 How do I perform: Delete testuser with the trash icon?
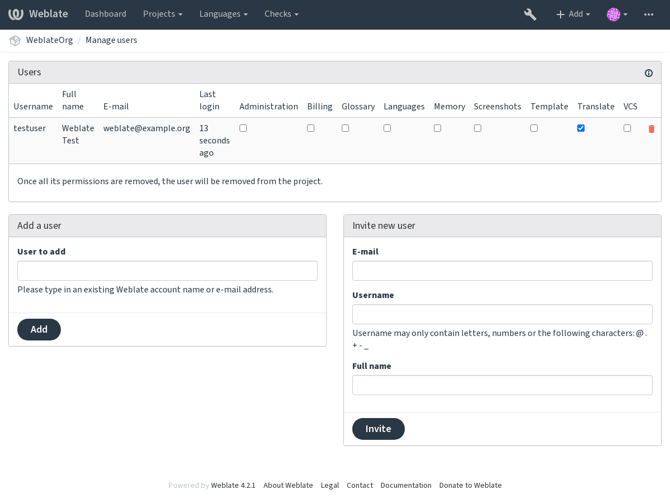[x=651, y=129]
